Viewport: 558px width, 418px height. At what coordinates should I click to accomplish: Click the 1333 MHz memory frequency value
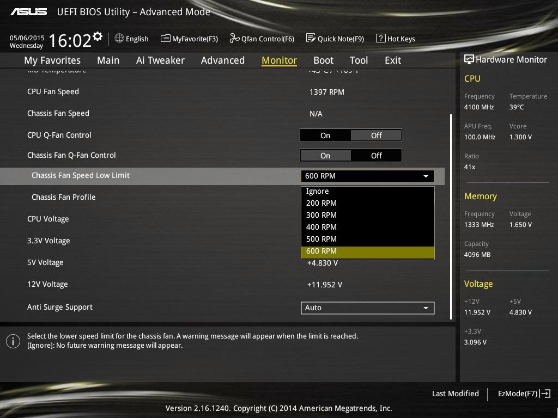click(478, 225)
